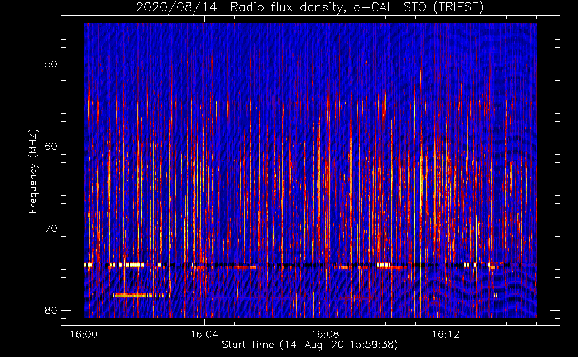Screen dimensions: 578x357
Task: Click the 50 frequency tick label
Action: point(51,64)
